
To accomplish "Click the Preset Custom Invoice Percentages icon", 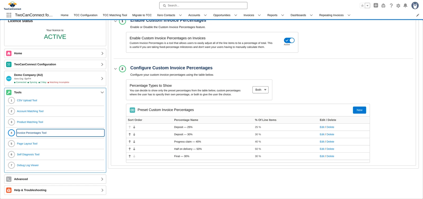I will [132, 110].
